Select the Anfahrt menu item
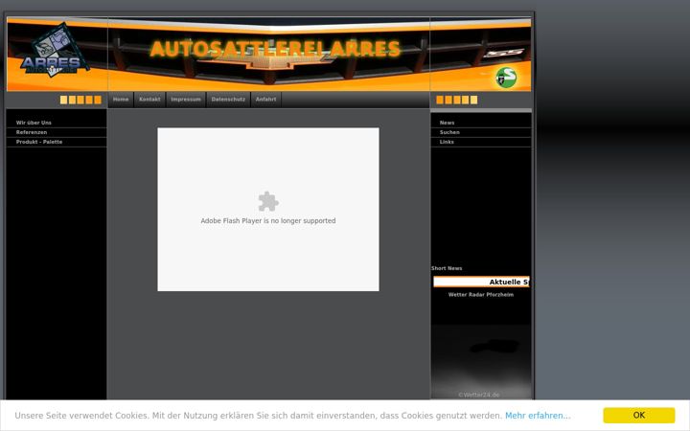Image resolution: width=690 pixels, height=431 pixels. [265, 100]
